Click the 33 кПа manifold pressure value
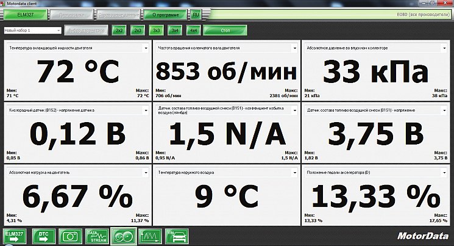Screen dimensions: 454x246 375,71
